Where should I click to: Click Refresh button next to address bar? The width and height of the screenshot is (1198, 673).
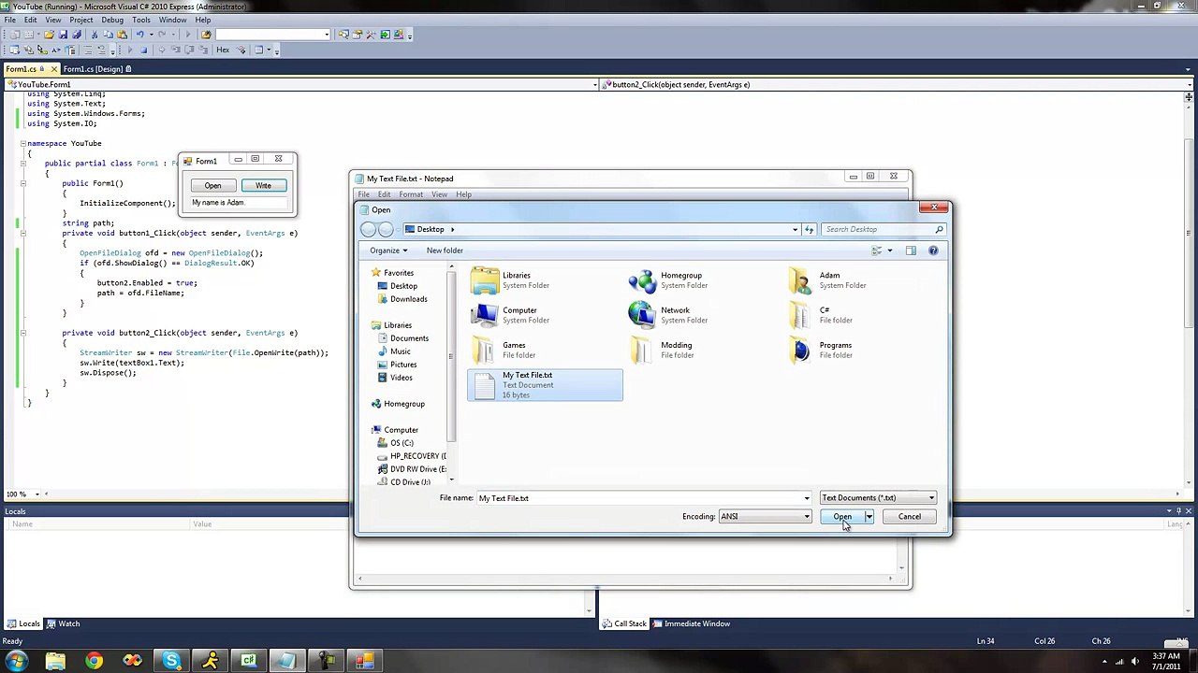(810, 229)
